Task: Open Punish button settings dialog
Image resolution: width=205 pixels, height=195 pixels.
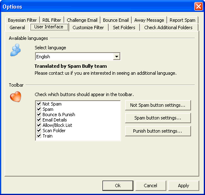Action: pos(158,131)
